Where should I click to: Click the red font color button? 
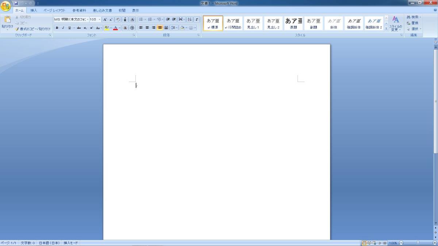(x=115, y=28)
